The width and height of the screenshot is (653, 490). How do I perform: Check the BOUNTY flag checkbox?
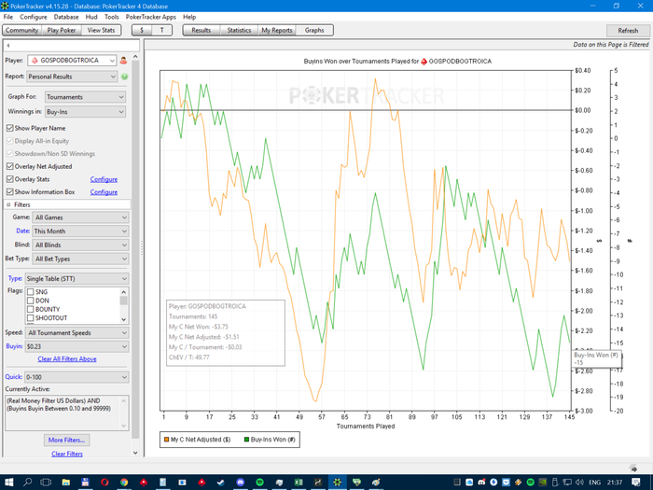click(30, 310)
